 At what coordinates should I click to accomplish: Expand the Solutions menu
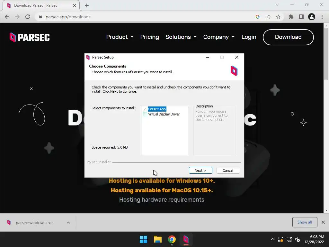[x=181, y=37]
